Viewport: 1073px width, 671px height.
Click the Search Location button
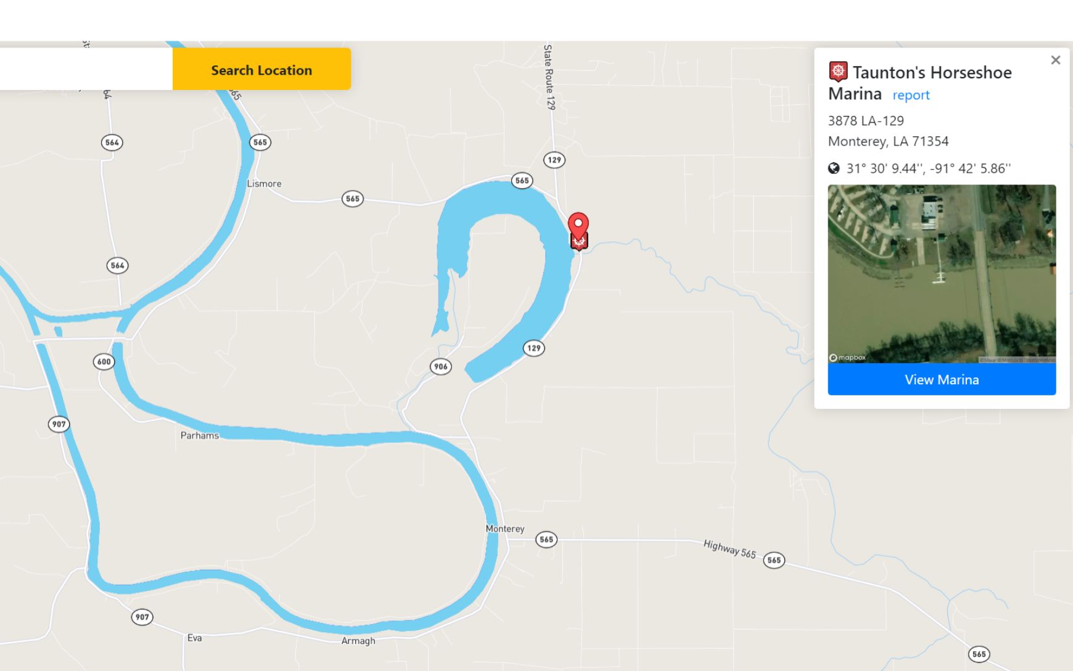point(261,69)
